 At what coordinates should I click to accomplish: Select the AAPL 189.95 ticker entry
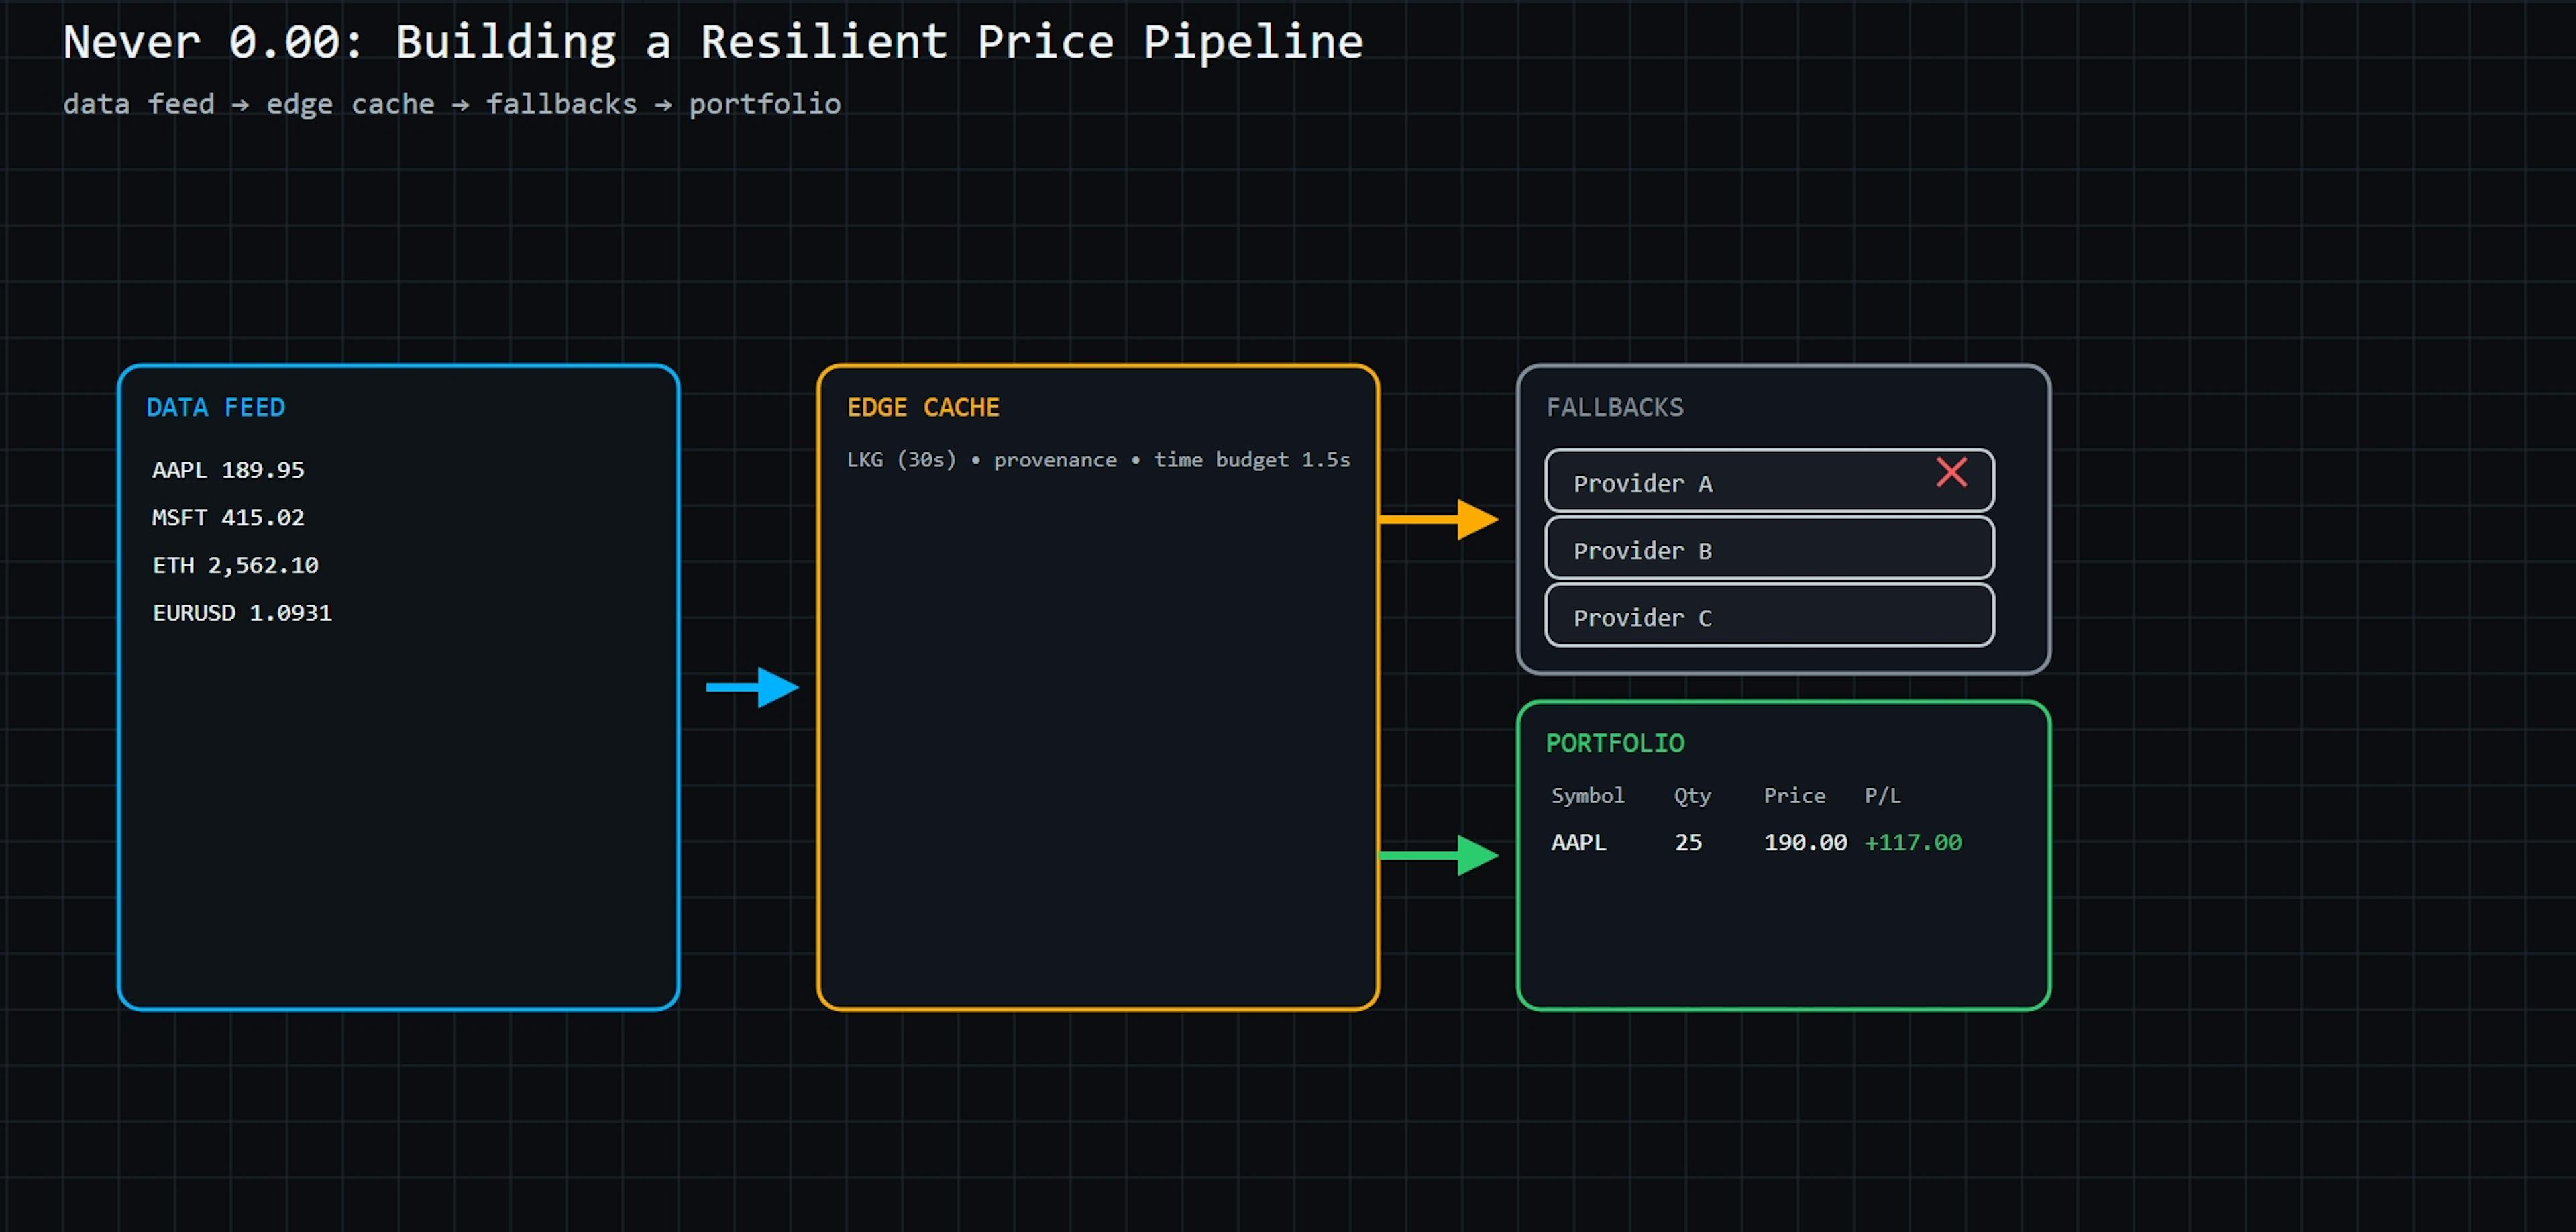[x=228, y=469]
